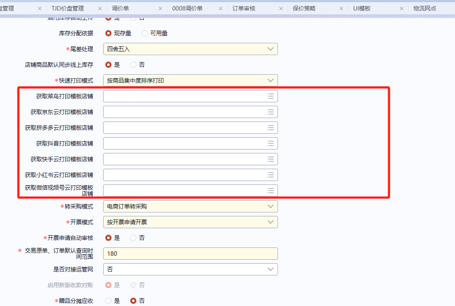Select 可用量 for 库存分配依据
Viewport: 455px width, 306px height.
point(145,33)
